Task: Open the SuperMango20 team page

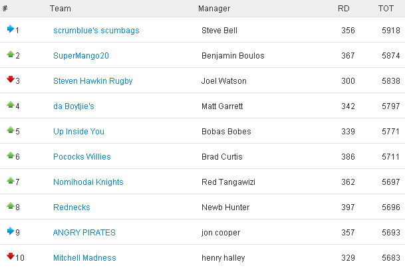Action: pyautogui.click(x=81, y=56)
